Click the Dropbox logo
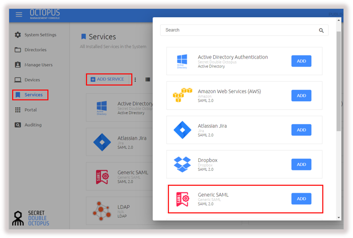The image size is (353, 238). (182, 164)
